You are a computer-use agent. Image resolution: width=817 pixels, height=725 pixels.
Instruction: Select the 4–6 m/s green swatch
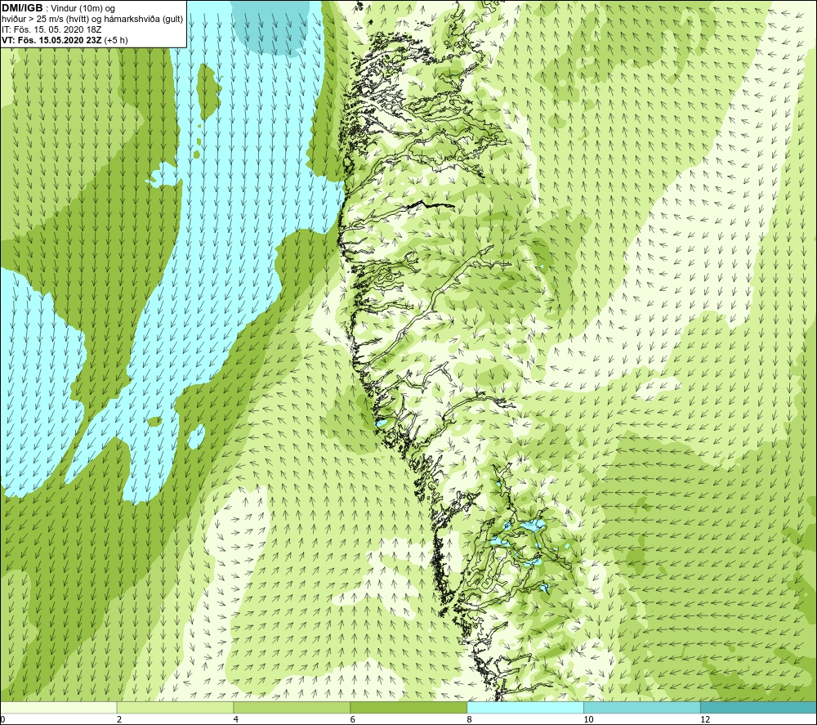[x=292, y=707]
